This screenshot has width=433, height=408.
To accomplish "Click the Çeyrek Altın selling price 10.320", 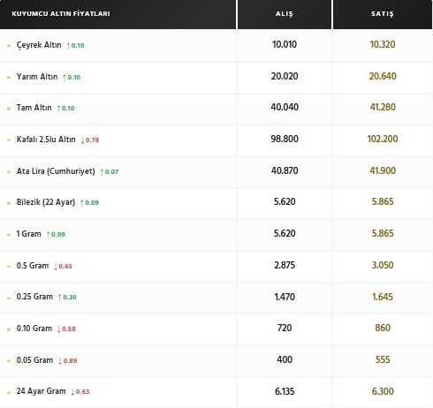I will 383,44.
